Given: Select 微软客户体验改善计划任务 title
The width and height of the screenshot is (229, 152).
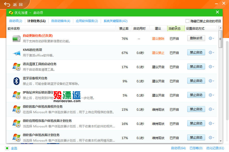Looking at the screenshot, I should [41, 135].
